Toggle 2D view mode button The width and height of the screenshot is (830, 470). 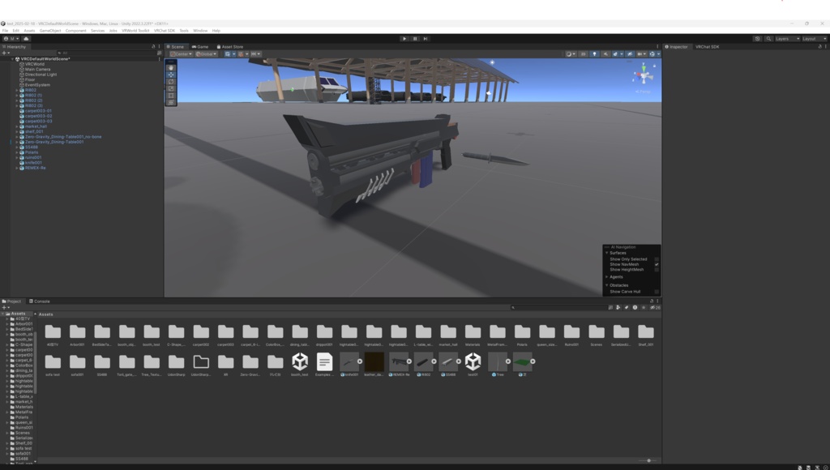583,54
